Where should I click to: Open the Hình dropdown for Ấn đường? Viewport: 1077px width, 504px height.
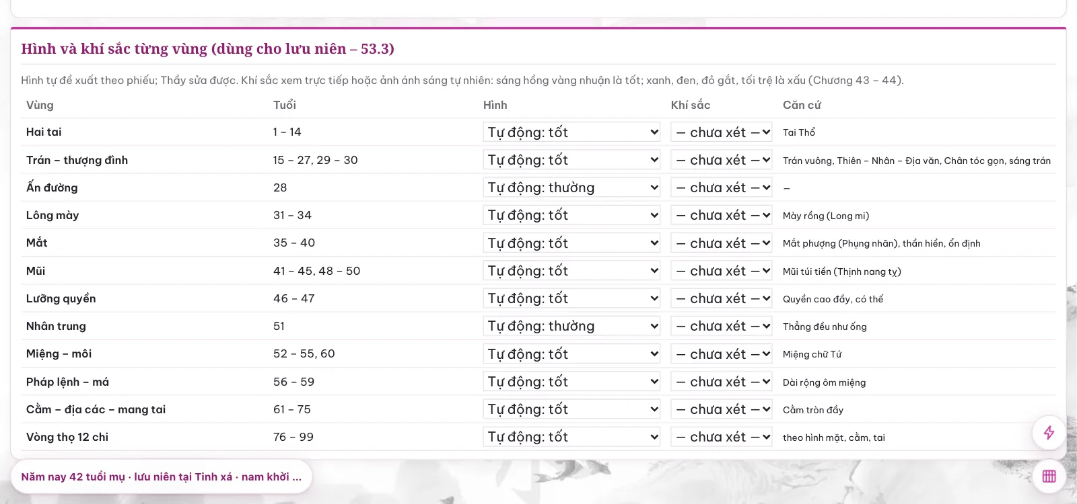pos(571,187)
